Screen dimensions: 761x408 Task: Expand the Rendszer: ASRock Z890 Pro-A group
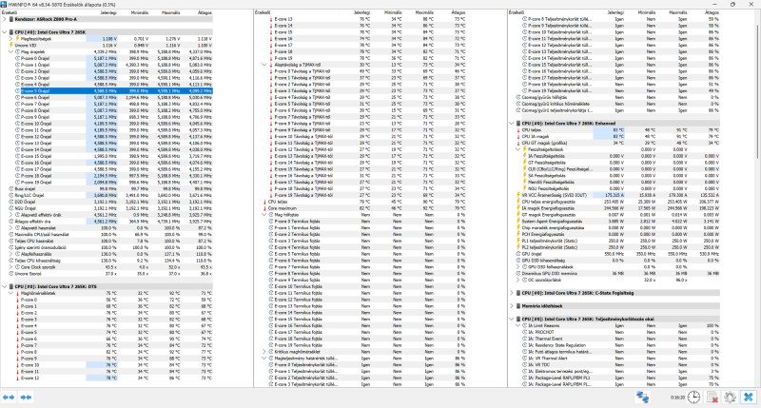(5, 19)
